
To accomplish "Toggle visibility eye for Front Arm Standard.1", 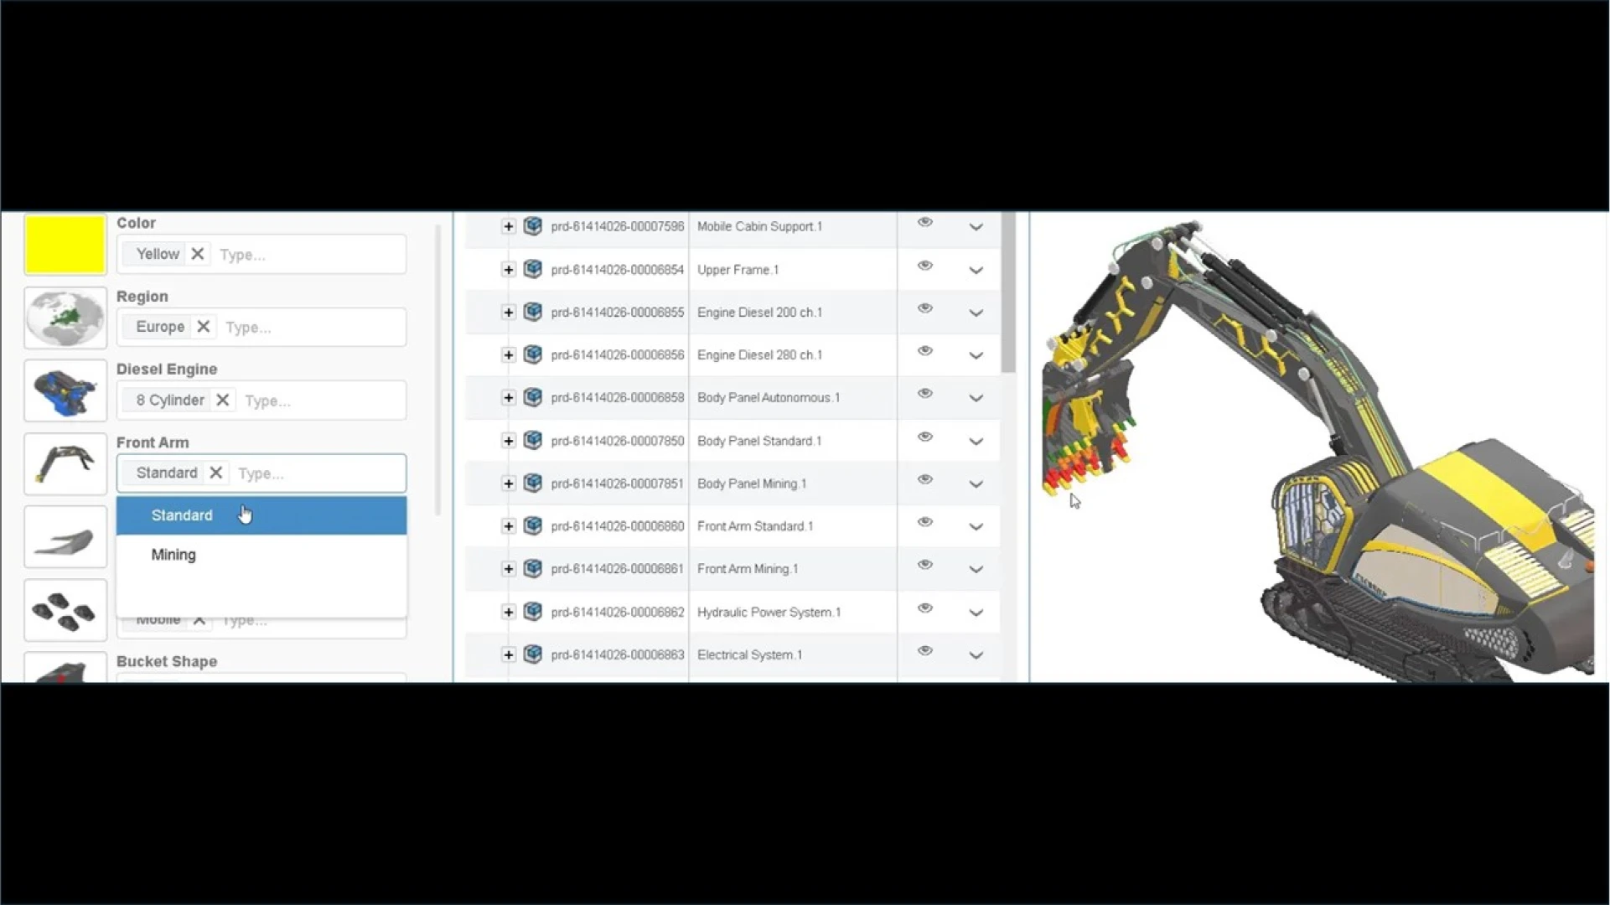I will (x=925, y=522).
